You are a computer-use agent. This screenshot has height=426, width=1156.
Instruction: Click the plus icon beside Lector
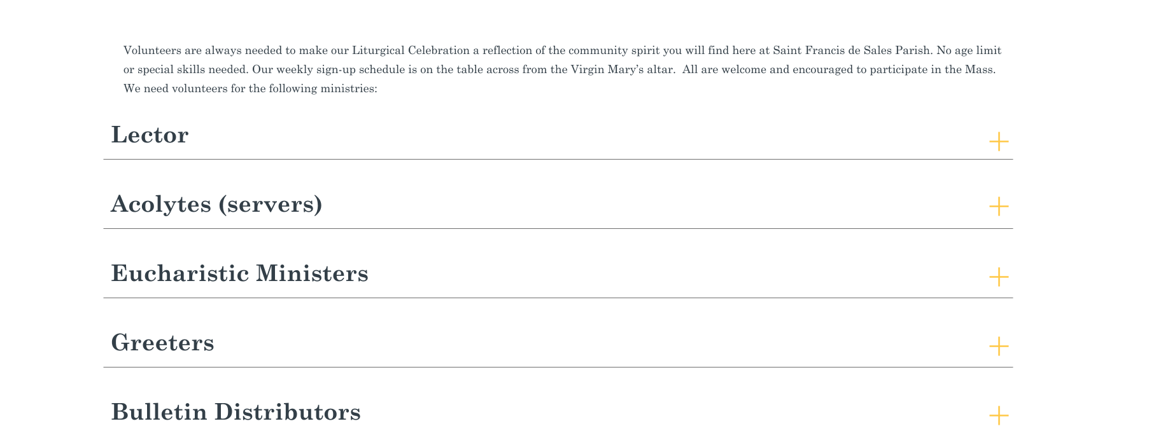(x=998, y=141)
